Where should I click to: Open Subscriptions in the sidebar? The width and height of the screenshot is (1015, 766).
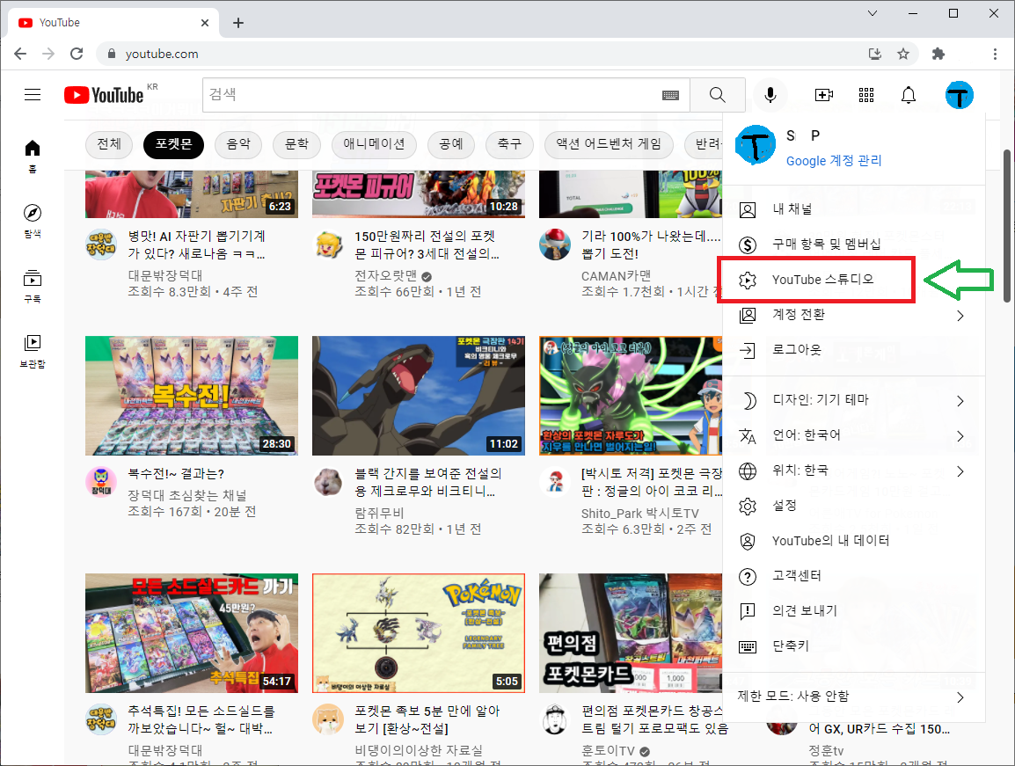click(33, 286)
